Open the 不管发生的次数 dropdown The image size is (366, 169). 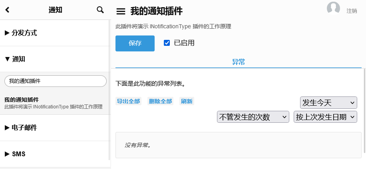coord(253,117)
